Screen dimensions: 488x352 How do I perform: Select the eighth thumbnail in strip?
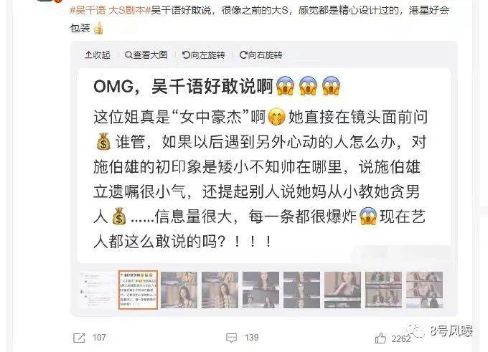tap(383, 290)
